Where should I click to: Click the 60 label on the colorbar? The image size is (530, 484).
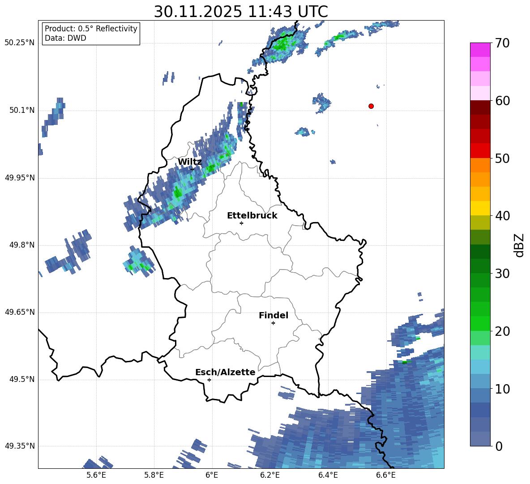502,101
